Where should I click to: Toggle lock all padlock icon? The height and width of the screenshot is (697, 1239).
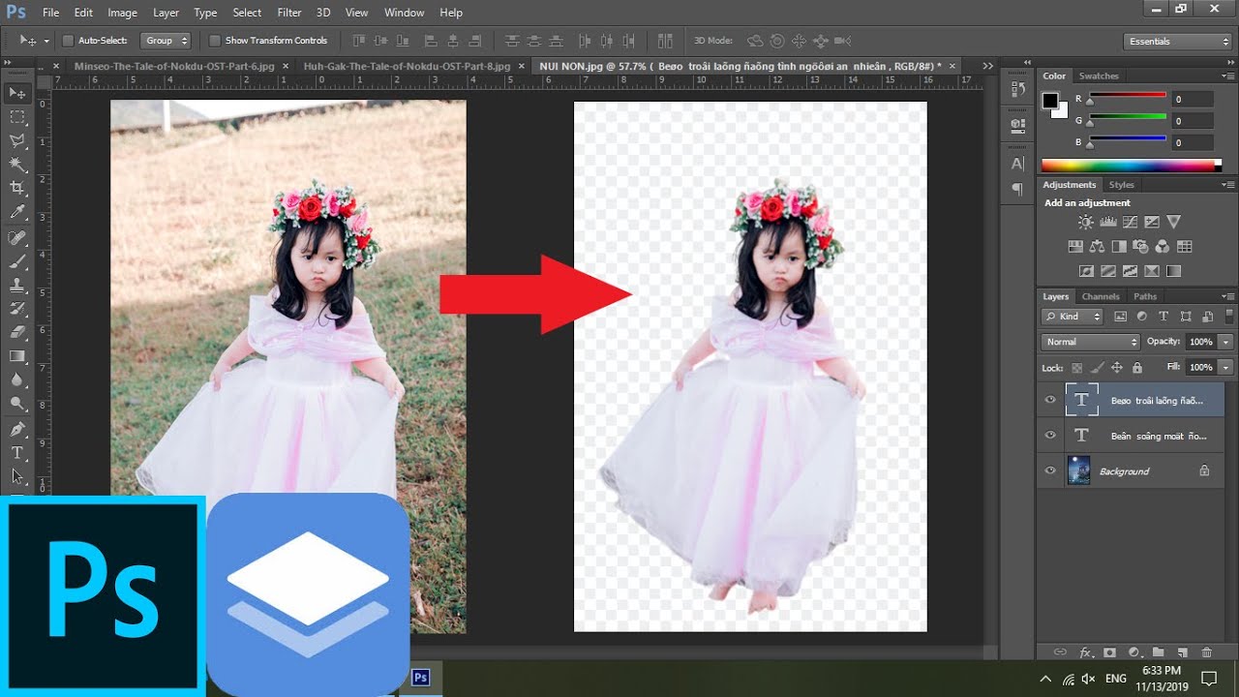coord(1137,368)
